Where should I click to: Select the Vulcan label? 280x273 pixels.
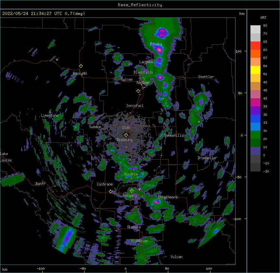click(176, 257)
